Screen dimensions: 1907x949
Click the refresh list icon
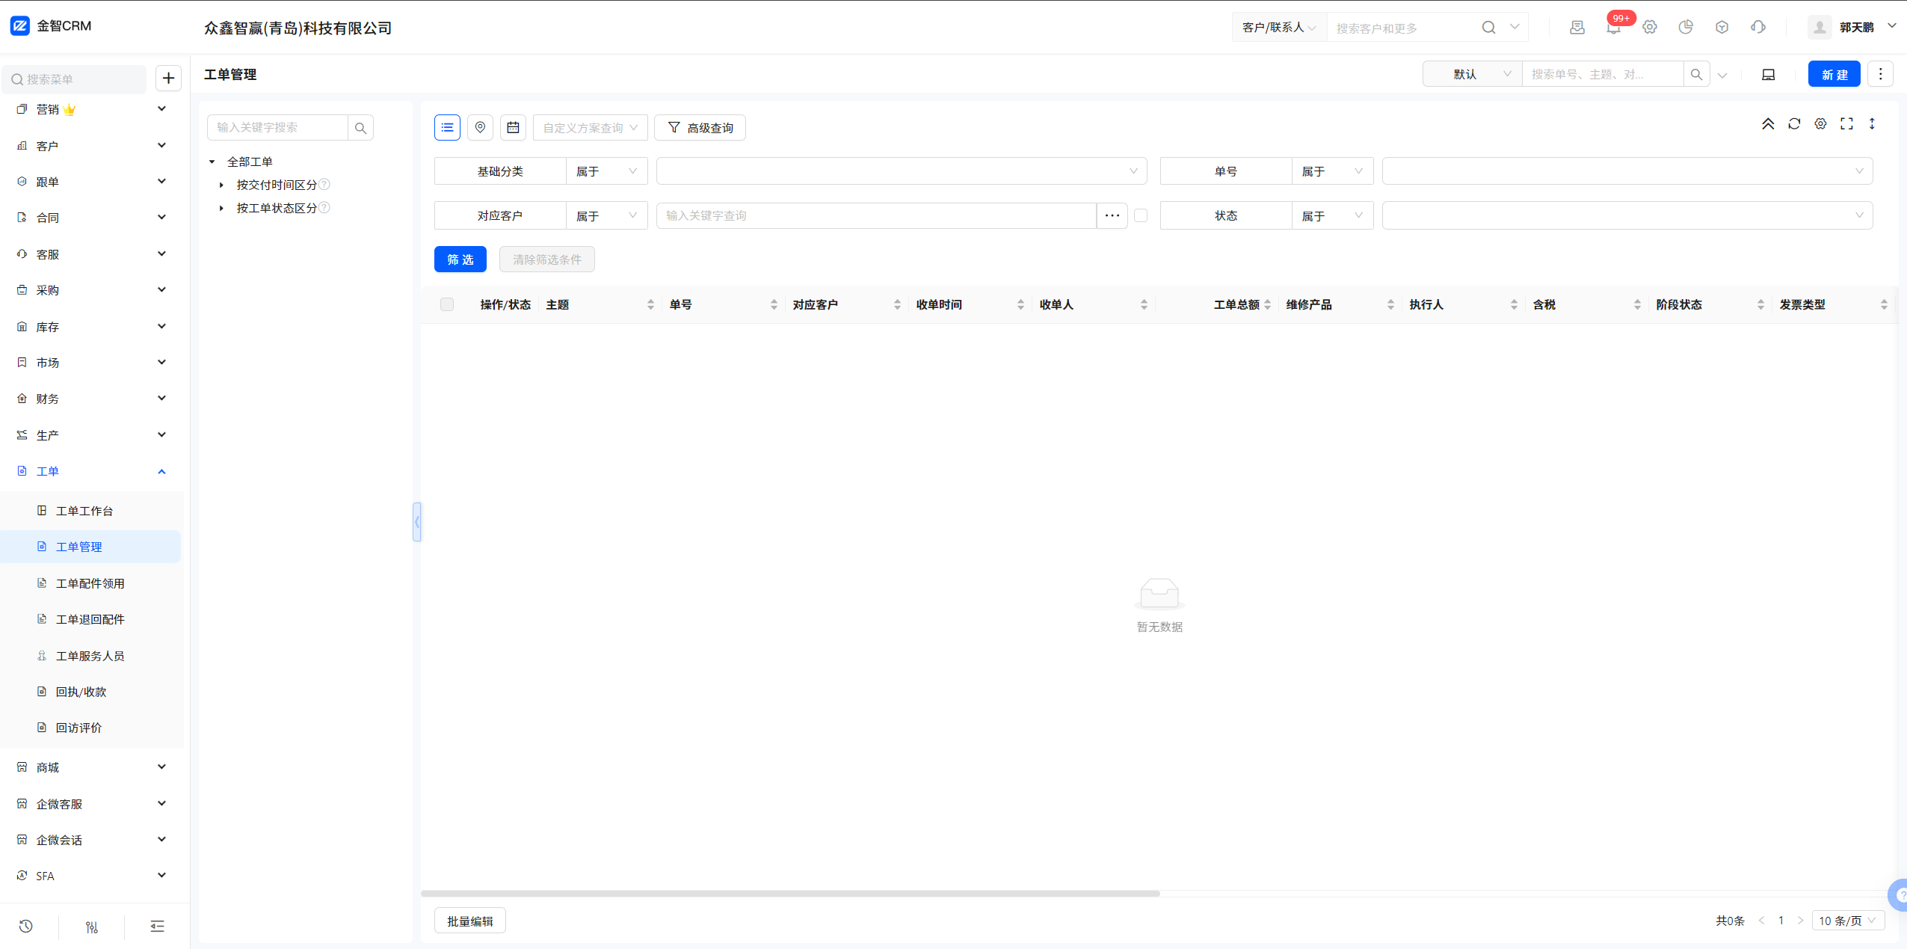(1794, 124)
